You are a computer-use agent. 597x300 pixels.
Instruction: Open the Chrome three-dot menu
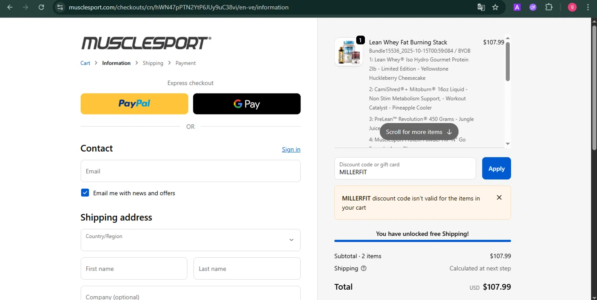[x=588, y=7]
